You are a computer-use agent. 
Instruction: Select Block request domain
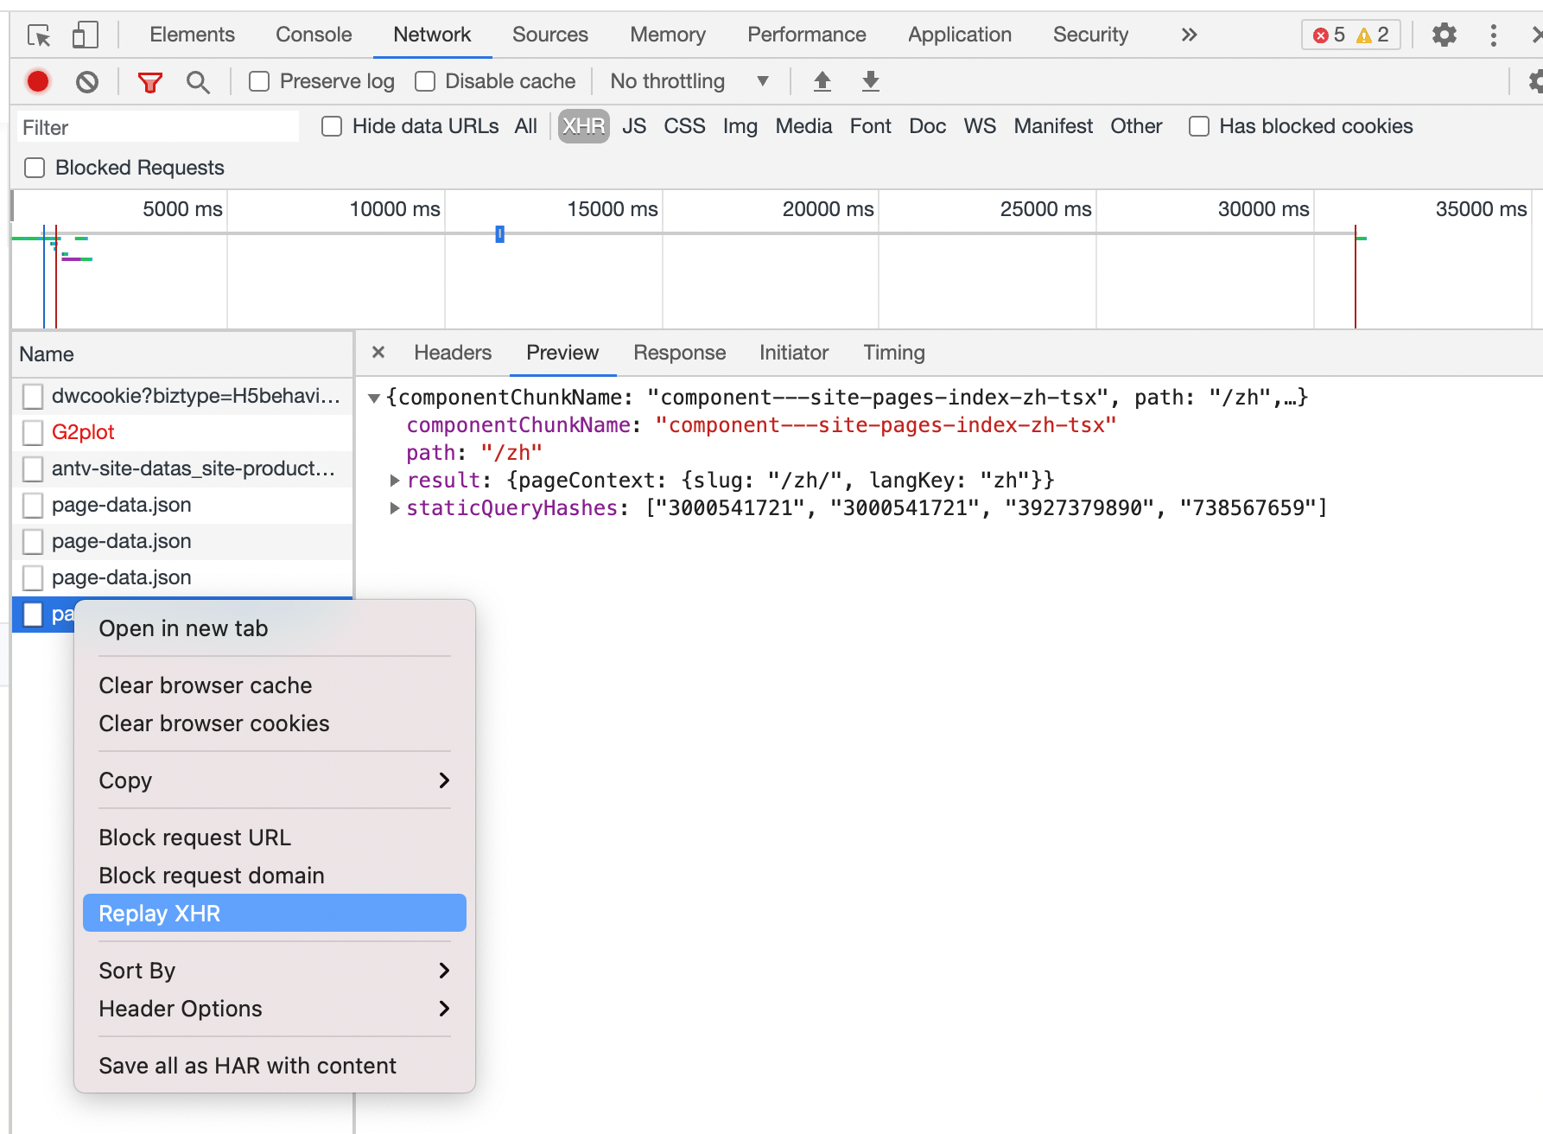click(x=275, y=876)
